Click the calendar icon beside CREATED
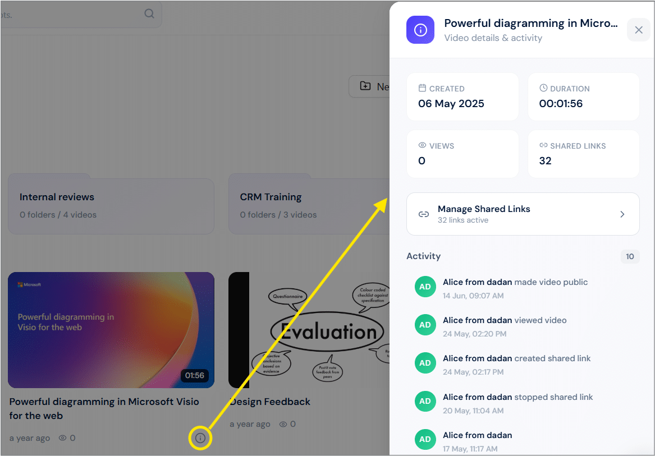The height and width of the screenshot is (456, 655). (422, 88)
